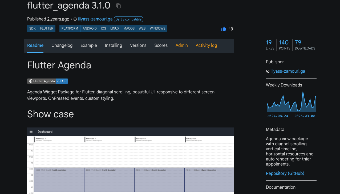Click the 'Published 2 years ago' date text
This screenshot has height=194, width=340.
coord(48,19)
